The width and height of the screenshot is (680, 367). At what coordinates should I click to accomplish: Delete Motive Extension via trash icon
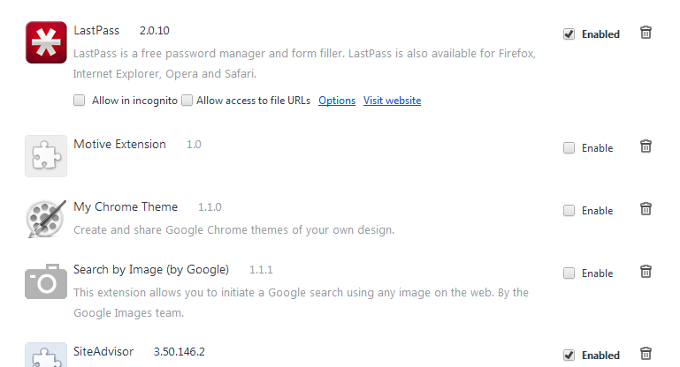[646, 146]
